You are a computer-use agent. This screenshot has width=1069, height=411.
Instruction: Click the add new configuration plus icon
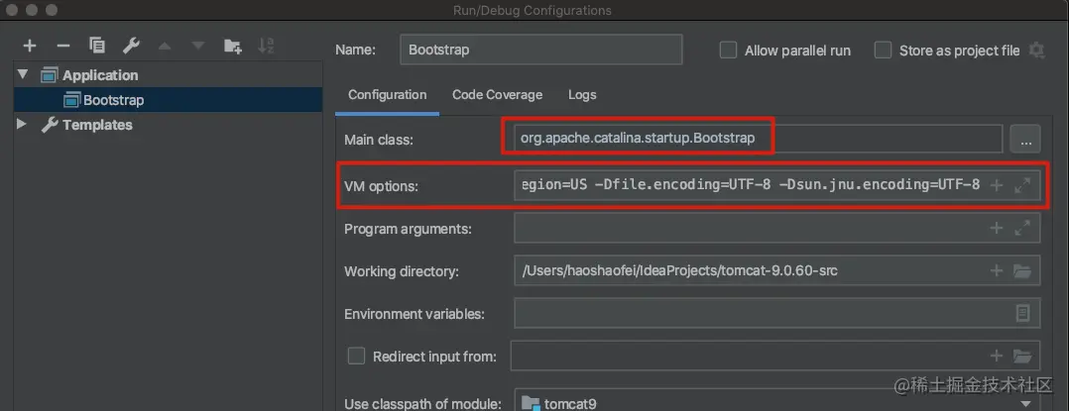tap(30, 46)
